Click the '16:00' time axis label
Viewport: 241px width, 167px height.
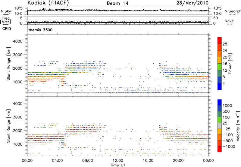(148, 161)
